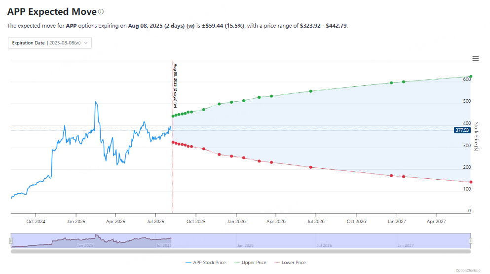The image size is (490, 274).
Task: Open the Expiration Date dropdown
Action: pyautogui.click(x=50, y=43)
